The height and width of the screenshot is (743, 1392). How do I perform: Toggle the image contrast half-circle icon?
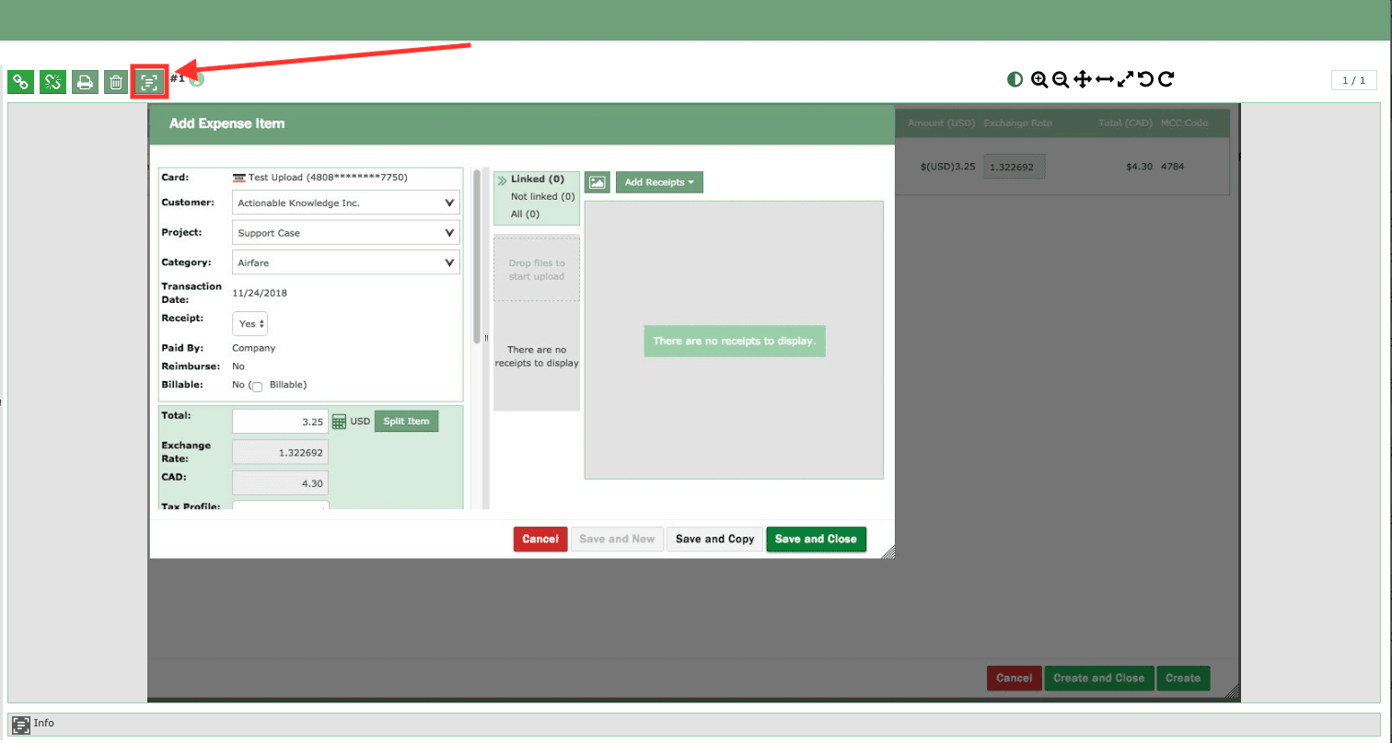point(1015,80)
